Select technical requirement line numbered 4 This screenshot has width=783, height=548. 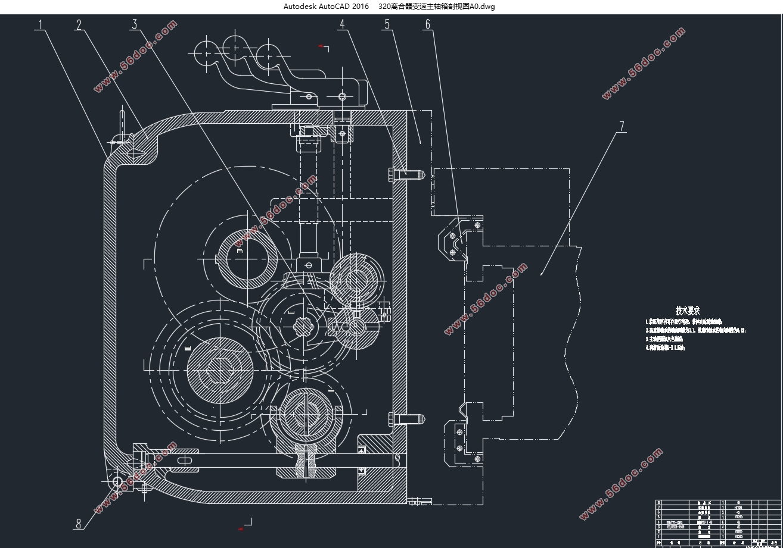point(666,347)
